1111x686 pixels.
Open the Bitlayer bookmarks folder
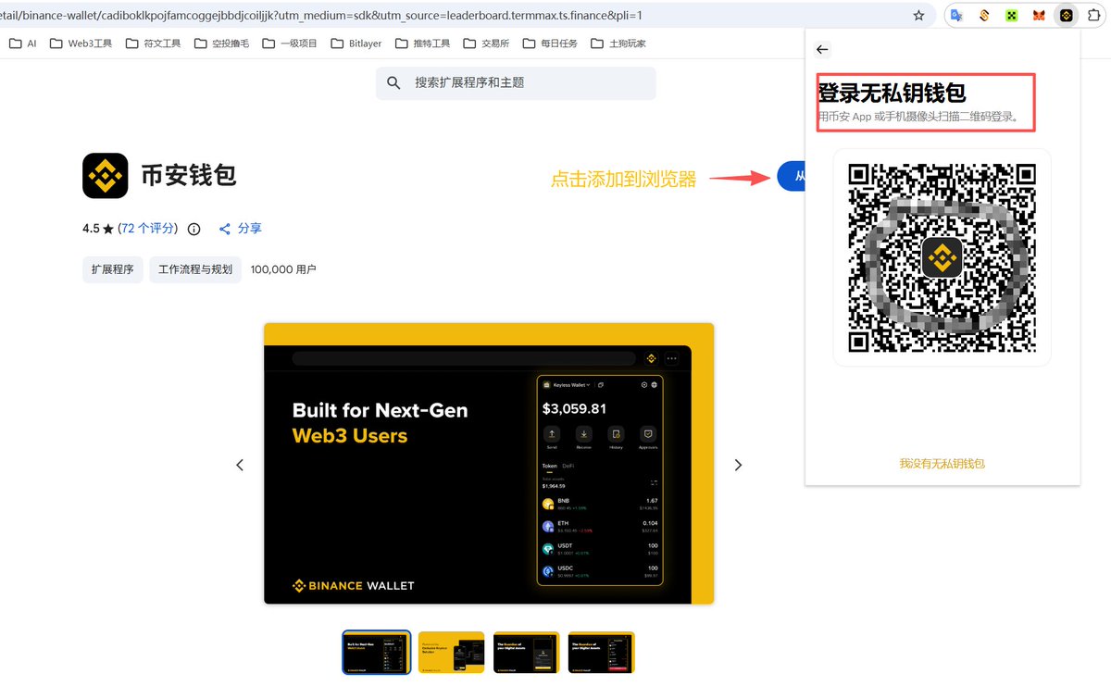356,44
